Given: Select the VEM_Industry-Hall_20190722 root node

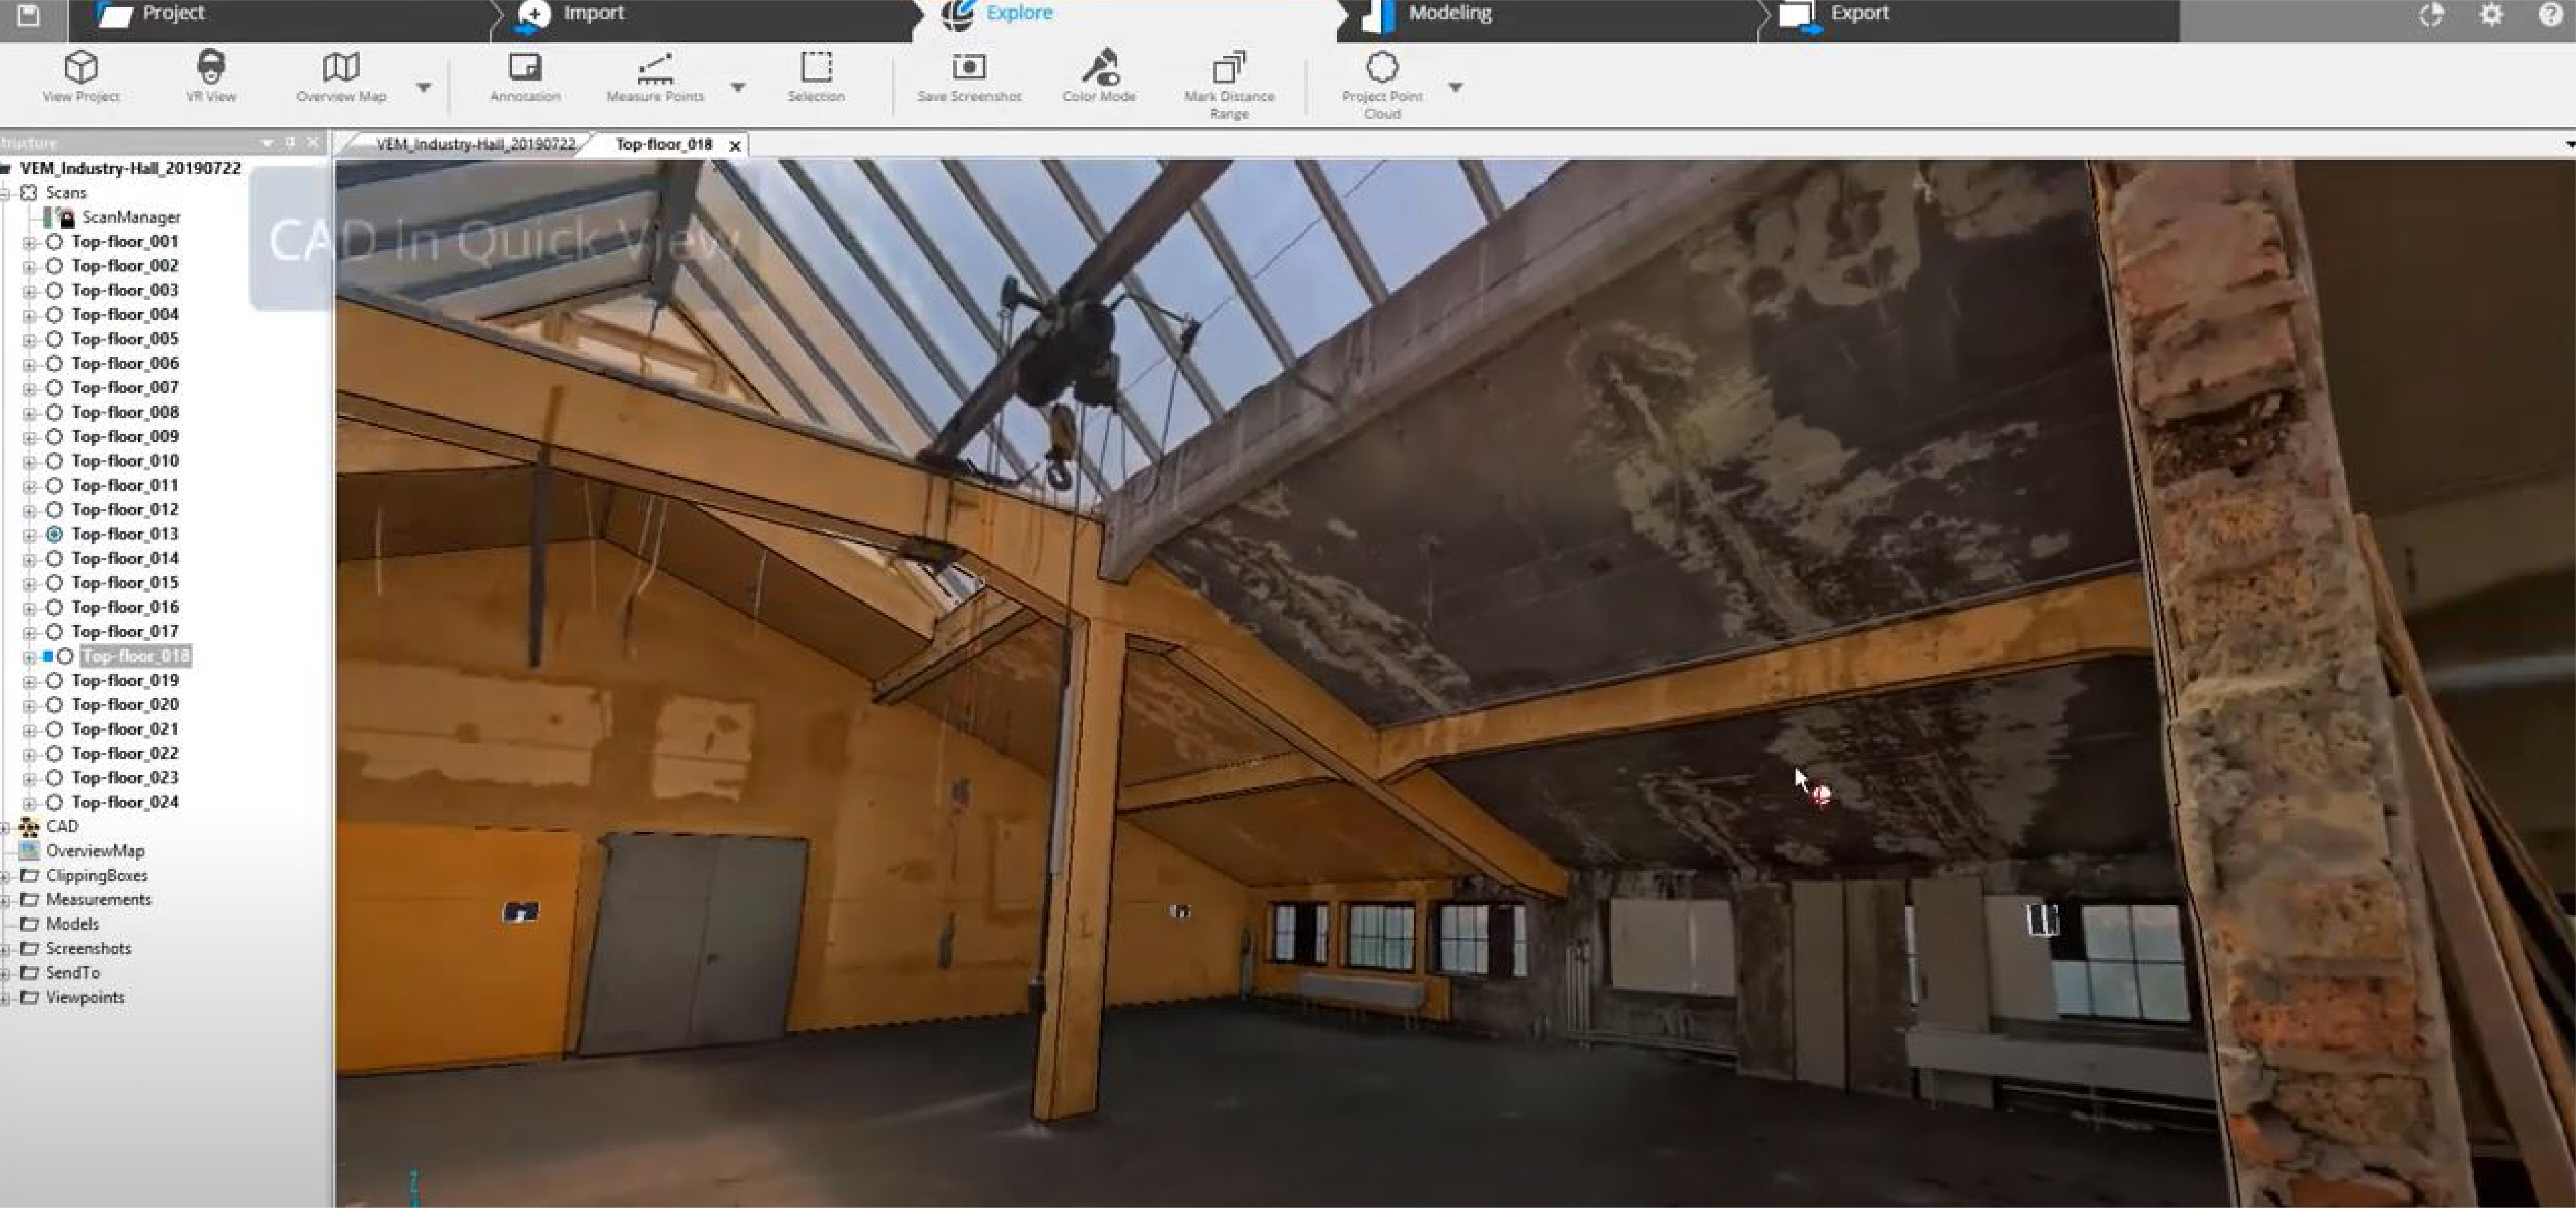Looking at the screenshot, I should pyautogui.click(x=130, y=168).
